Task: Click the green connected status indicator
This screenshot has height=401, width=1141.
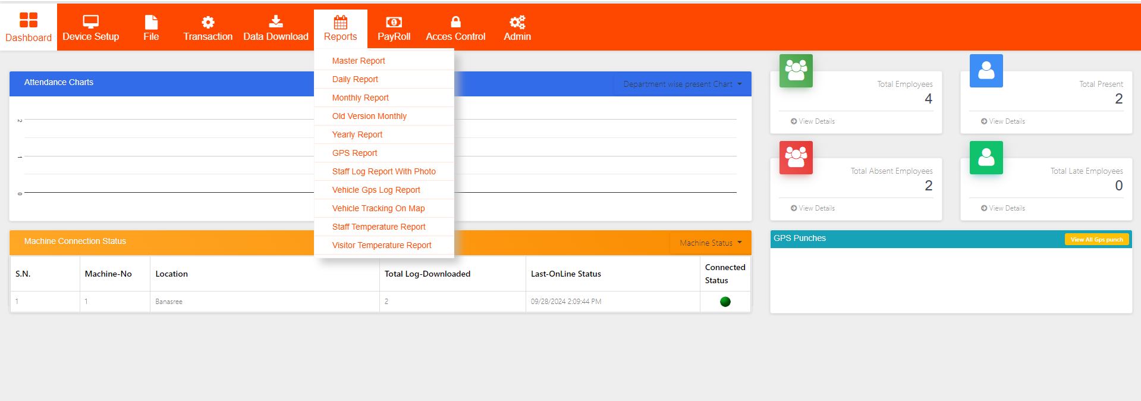Action: (725, 302)
